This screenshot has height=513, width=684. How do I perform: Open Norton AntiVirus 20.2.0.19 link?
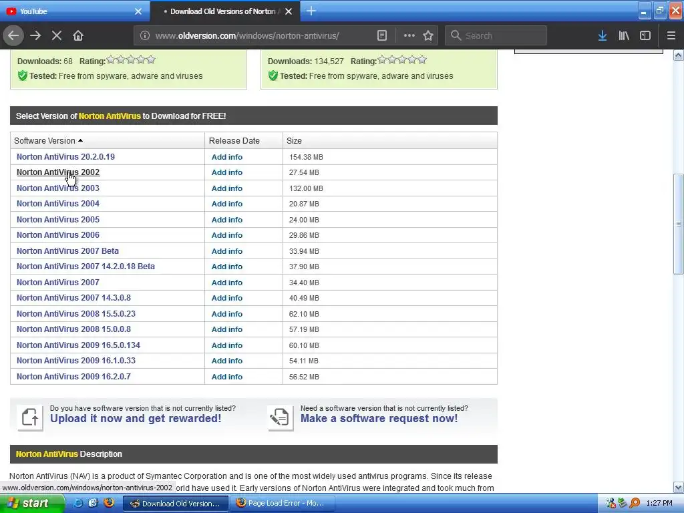65,156
